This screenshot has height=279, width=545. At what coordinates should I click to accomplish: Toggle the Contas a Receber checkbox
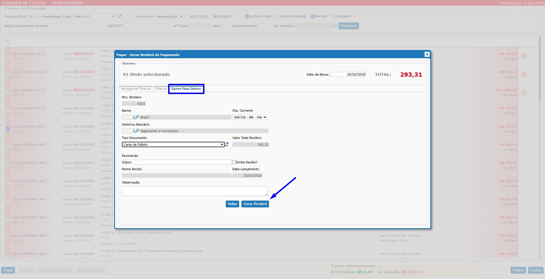[278, 16]
